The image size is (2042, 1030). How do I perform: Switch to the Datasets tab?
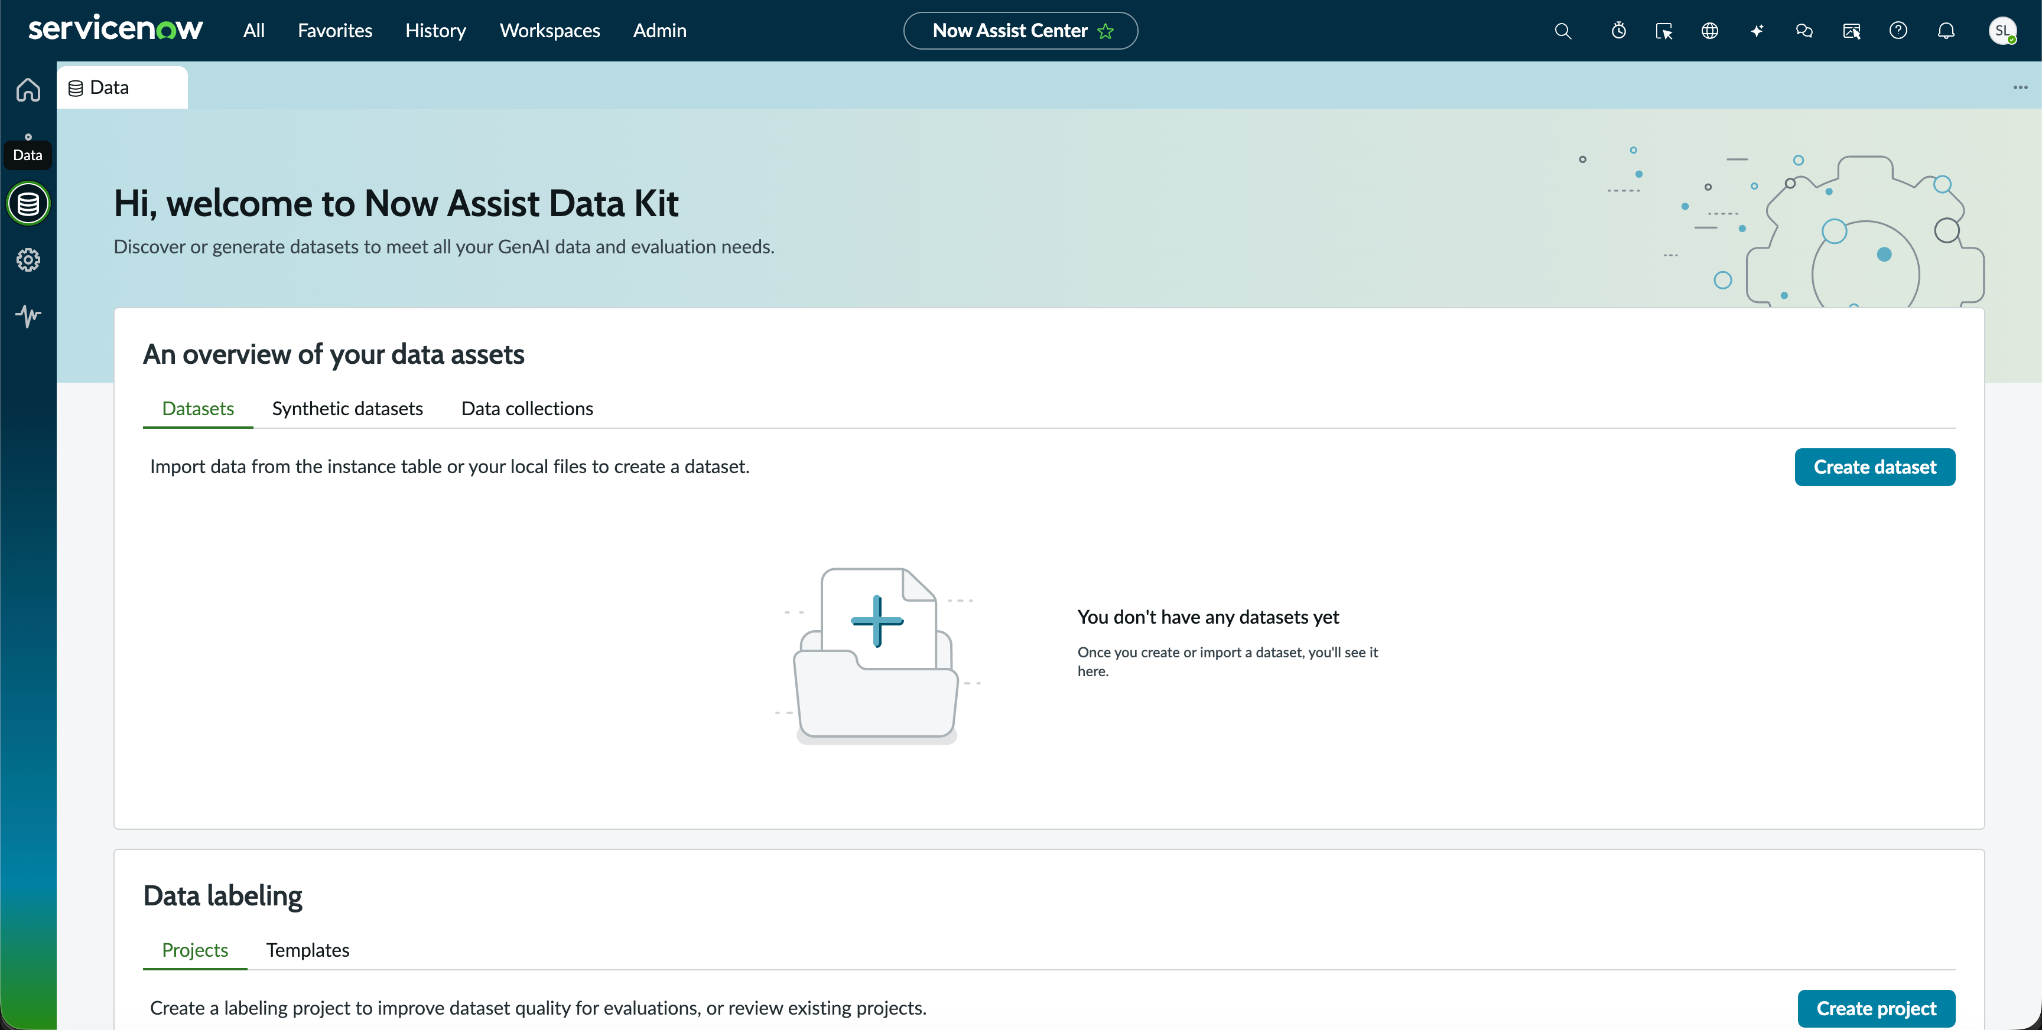(197, 409)
